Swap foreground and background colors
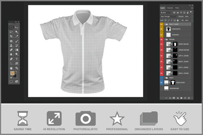Screen dimensions: 203x135 pos(16,72)
